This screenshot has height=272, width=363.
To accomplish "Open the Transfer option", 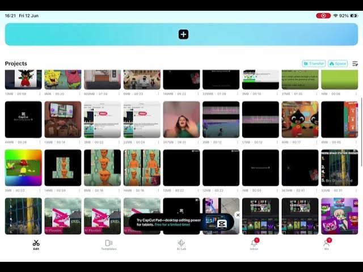I will click(x=314, y=63).
